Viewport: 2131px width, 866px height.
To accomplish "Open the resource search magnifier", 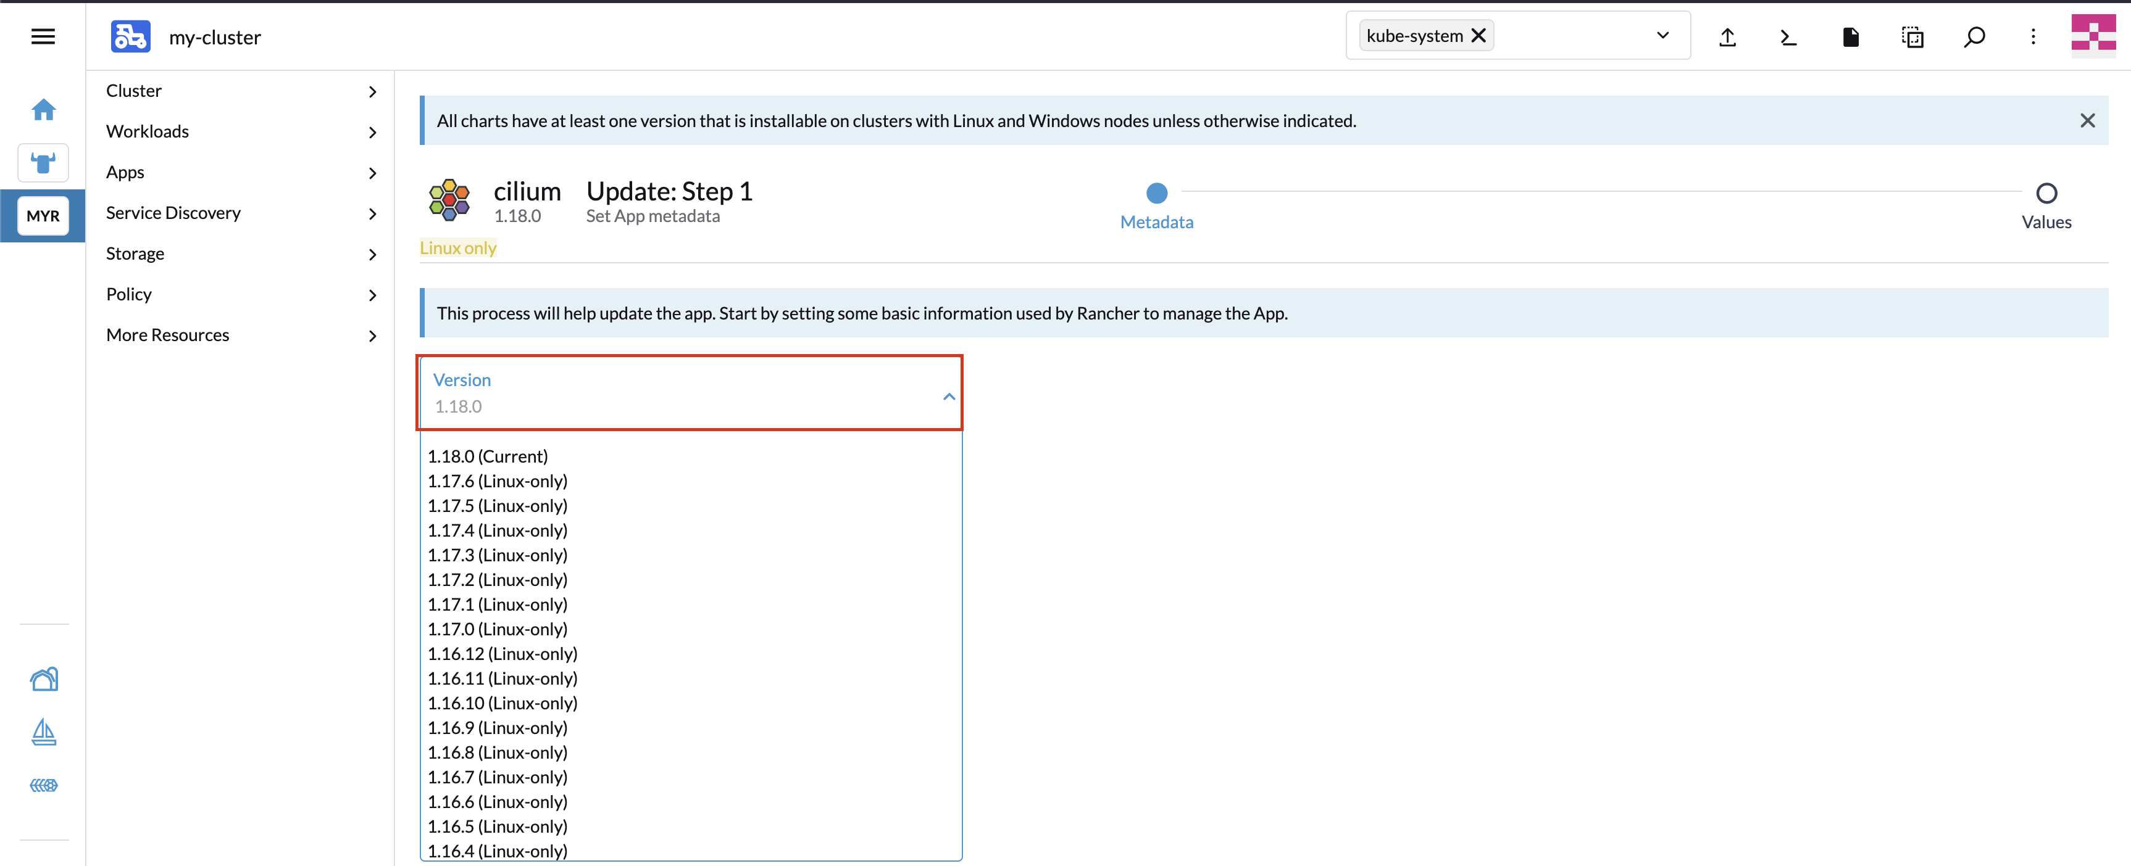I will tap(1974, 36).
